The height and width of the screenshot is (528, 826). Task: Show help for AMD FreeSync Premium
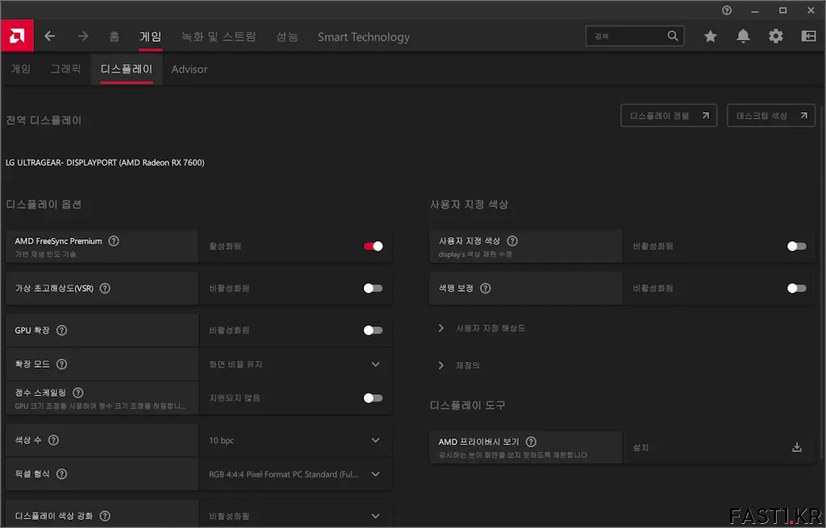[114, 240]
